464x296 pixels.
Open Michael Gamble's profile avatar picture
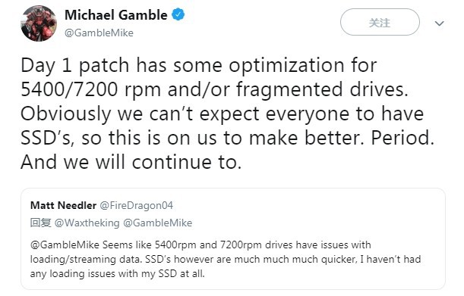click(39, 23)
